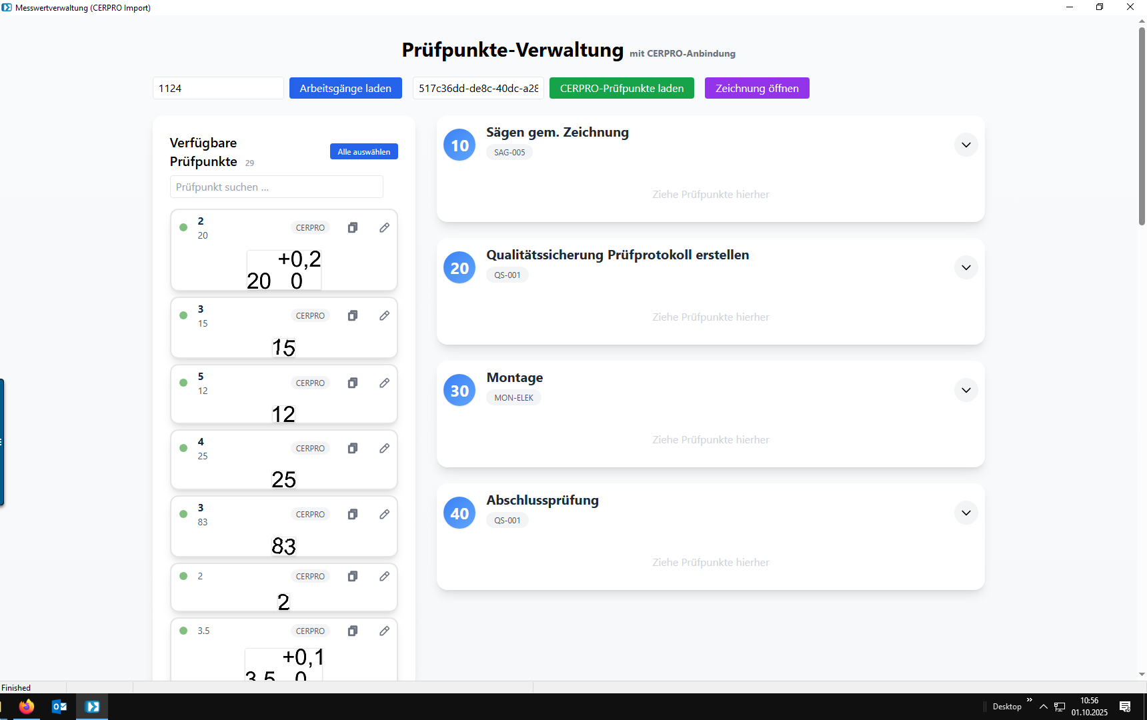Select all via Alle auswählen
Image resolution: width=1147 pixels, height=720 pixels.
pos(363,152)
